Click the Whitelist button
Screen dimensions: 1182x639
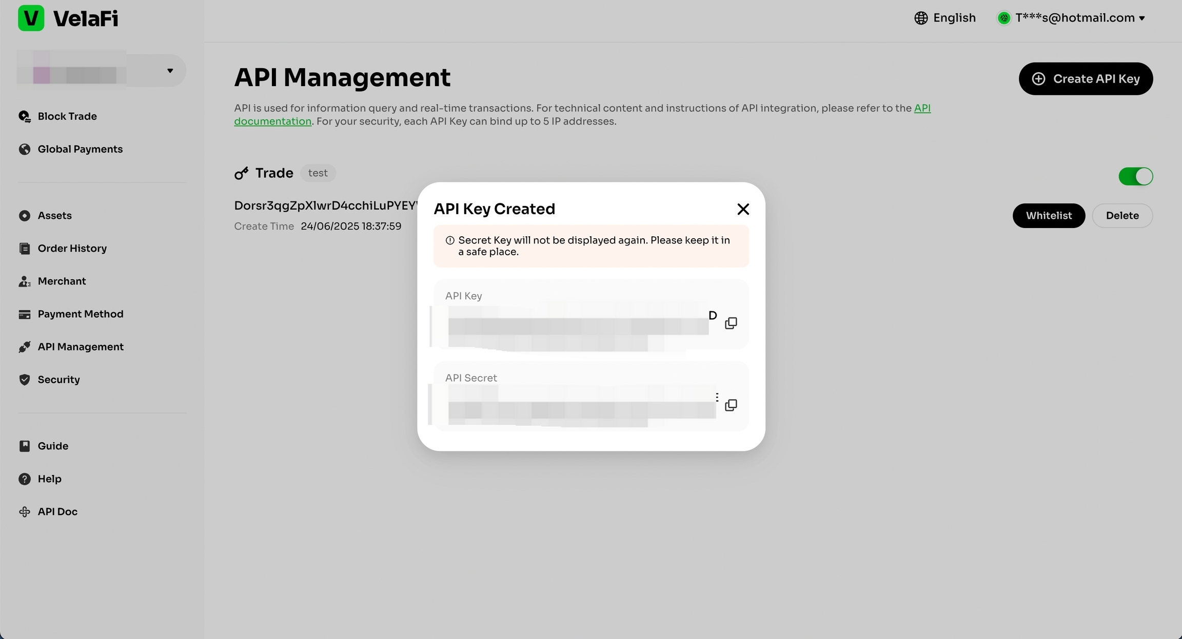tap(1048, 216)
